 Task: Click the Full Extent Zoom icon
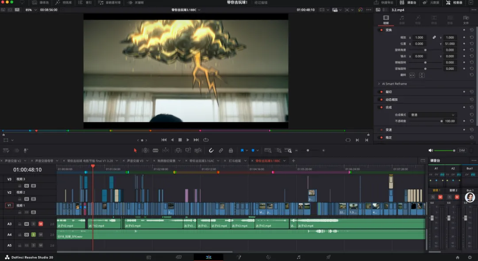[268, 150]
